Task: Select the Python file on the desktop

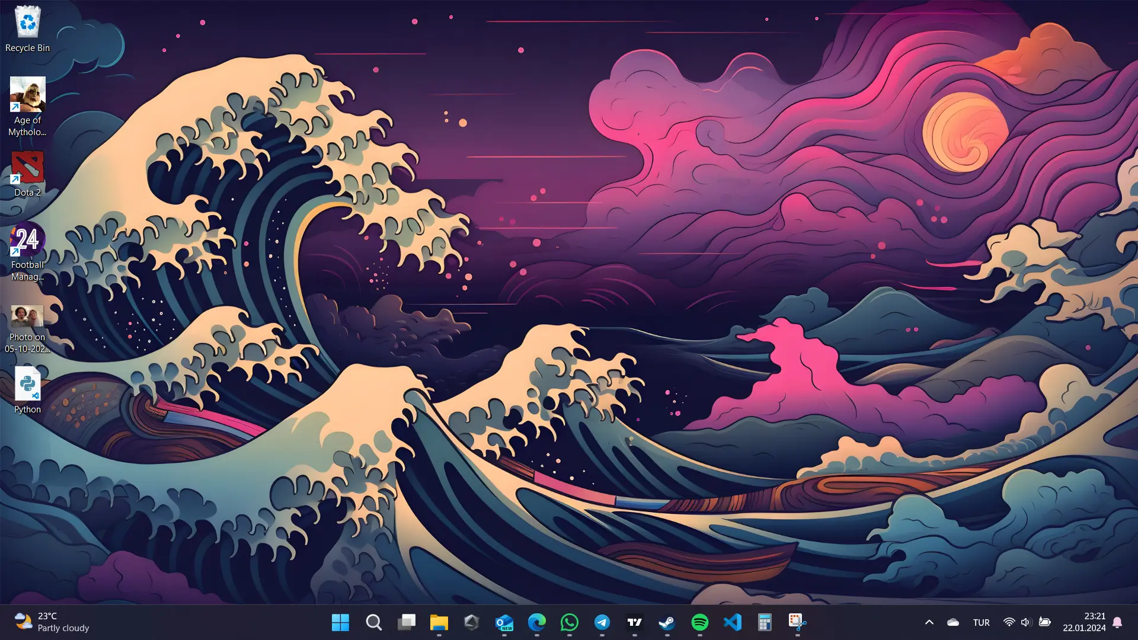Action: click(27, 391)
